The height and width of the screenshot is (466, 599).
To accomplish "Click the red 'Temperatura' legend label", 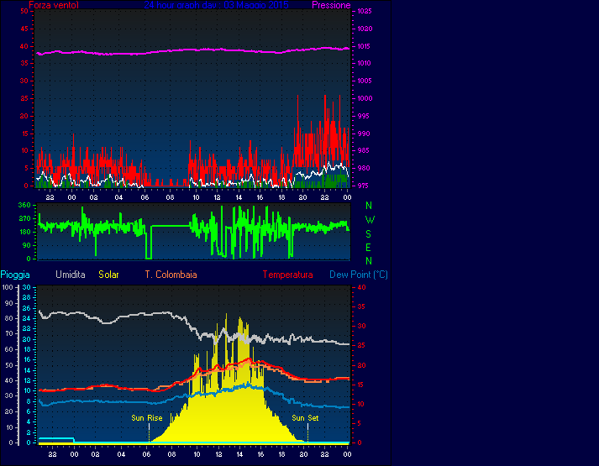I will pyautogui.click(x=287, y=275).
